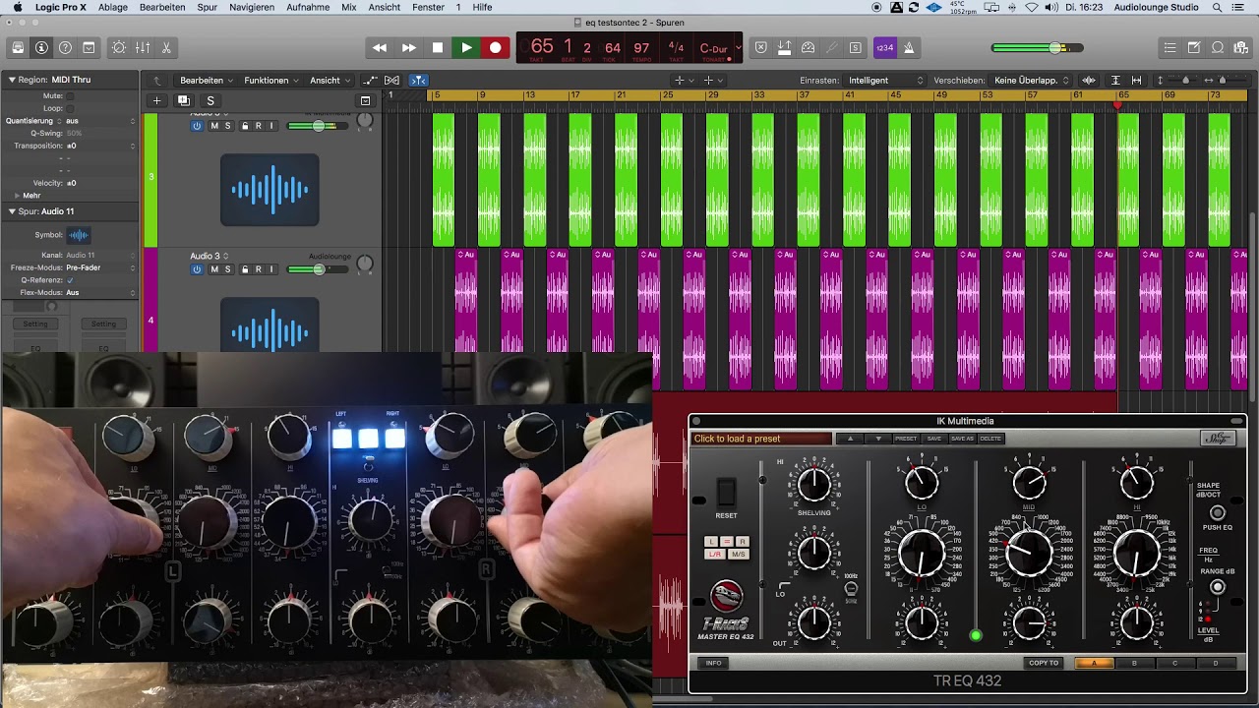Open the Funktionen local menu
1259x708 pixels.
pyautogui.click(x=271, y=81)
